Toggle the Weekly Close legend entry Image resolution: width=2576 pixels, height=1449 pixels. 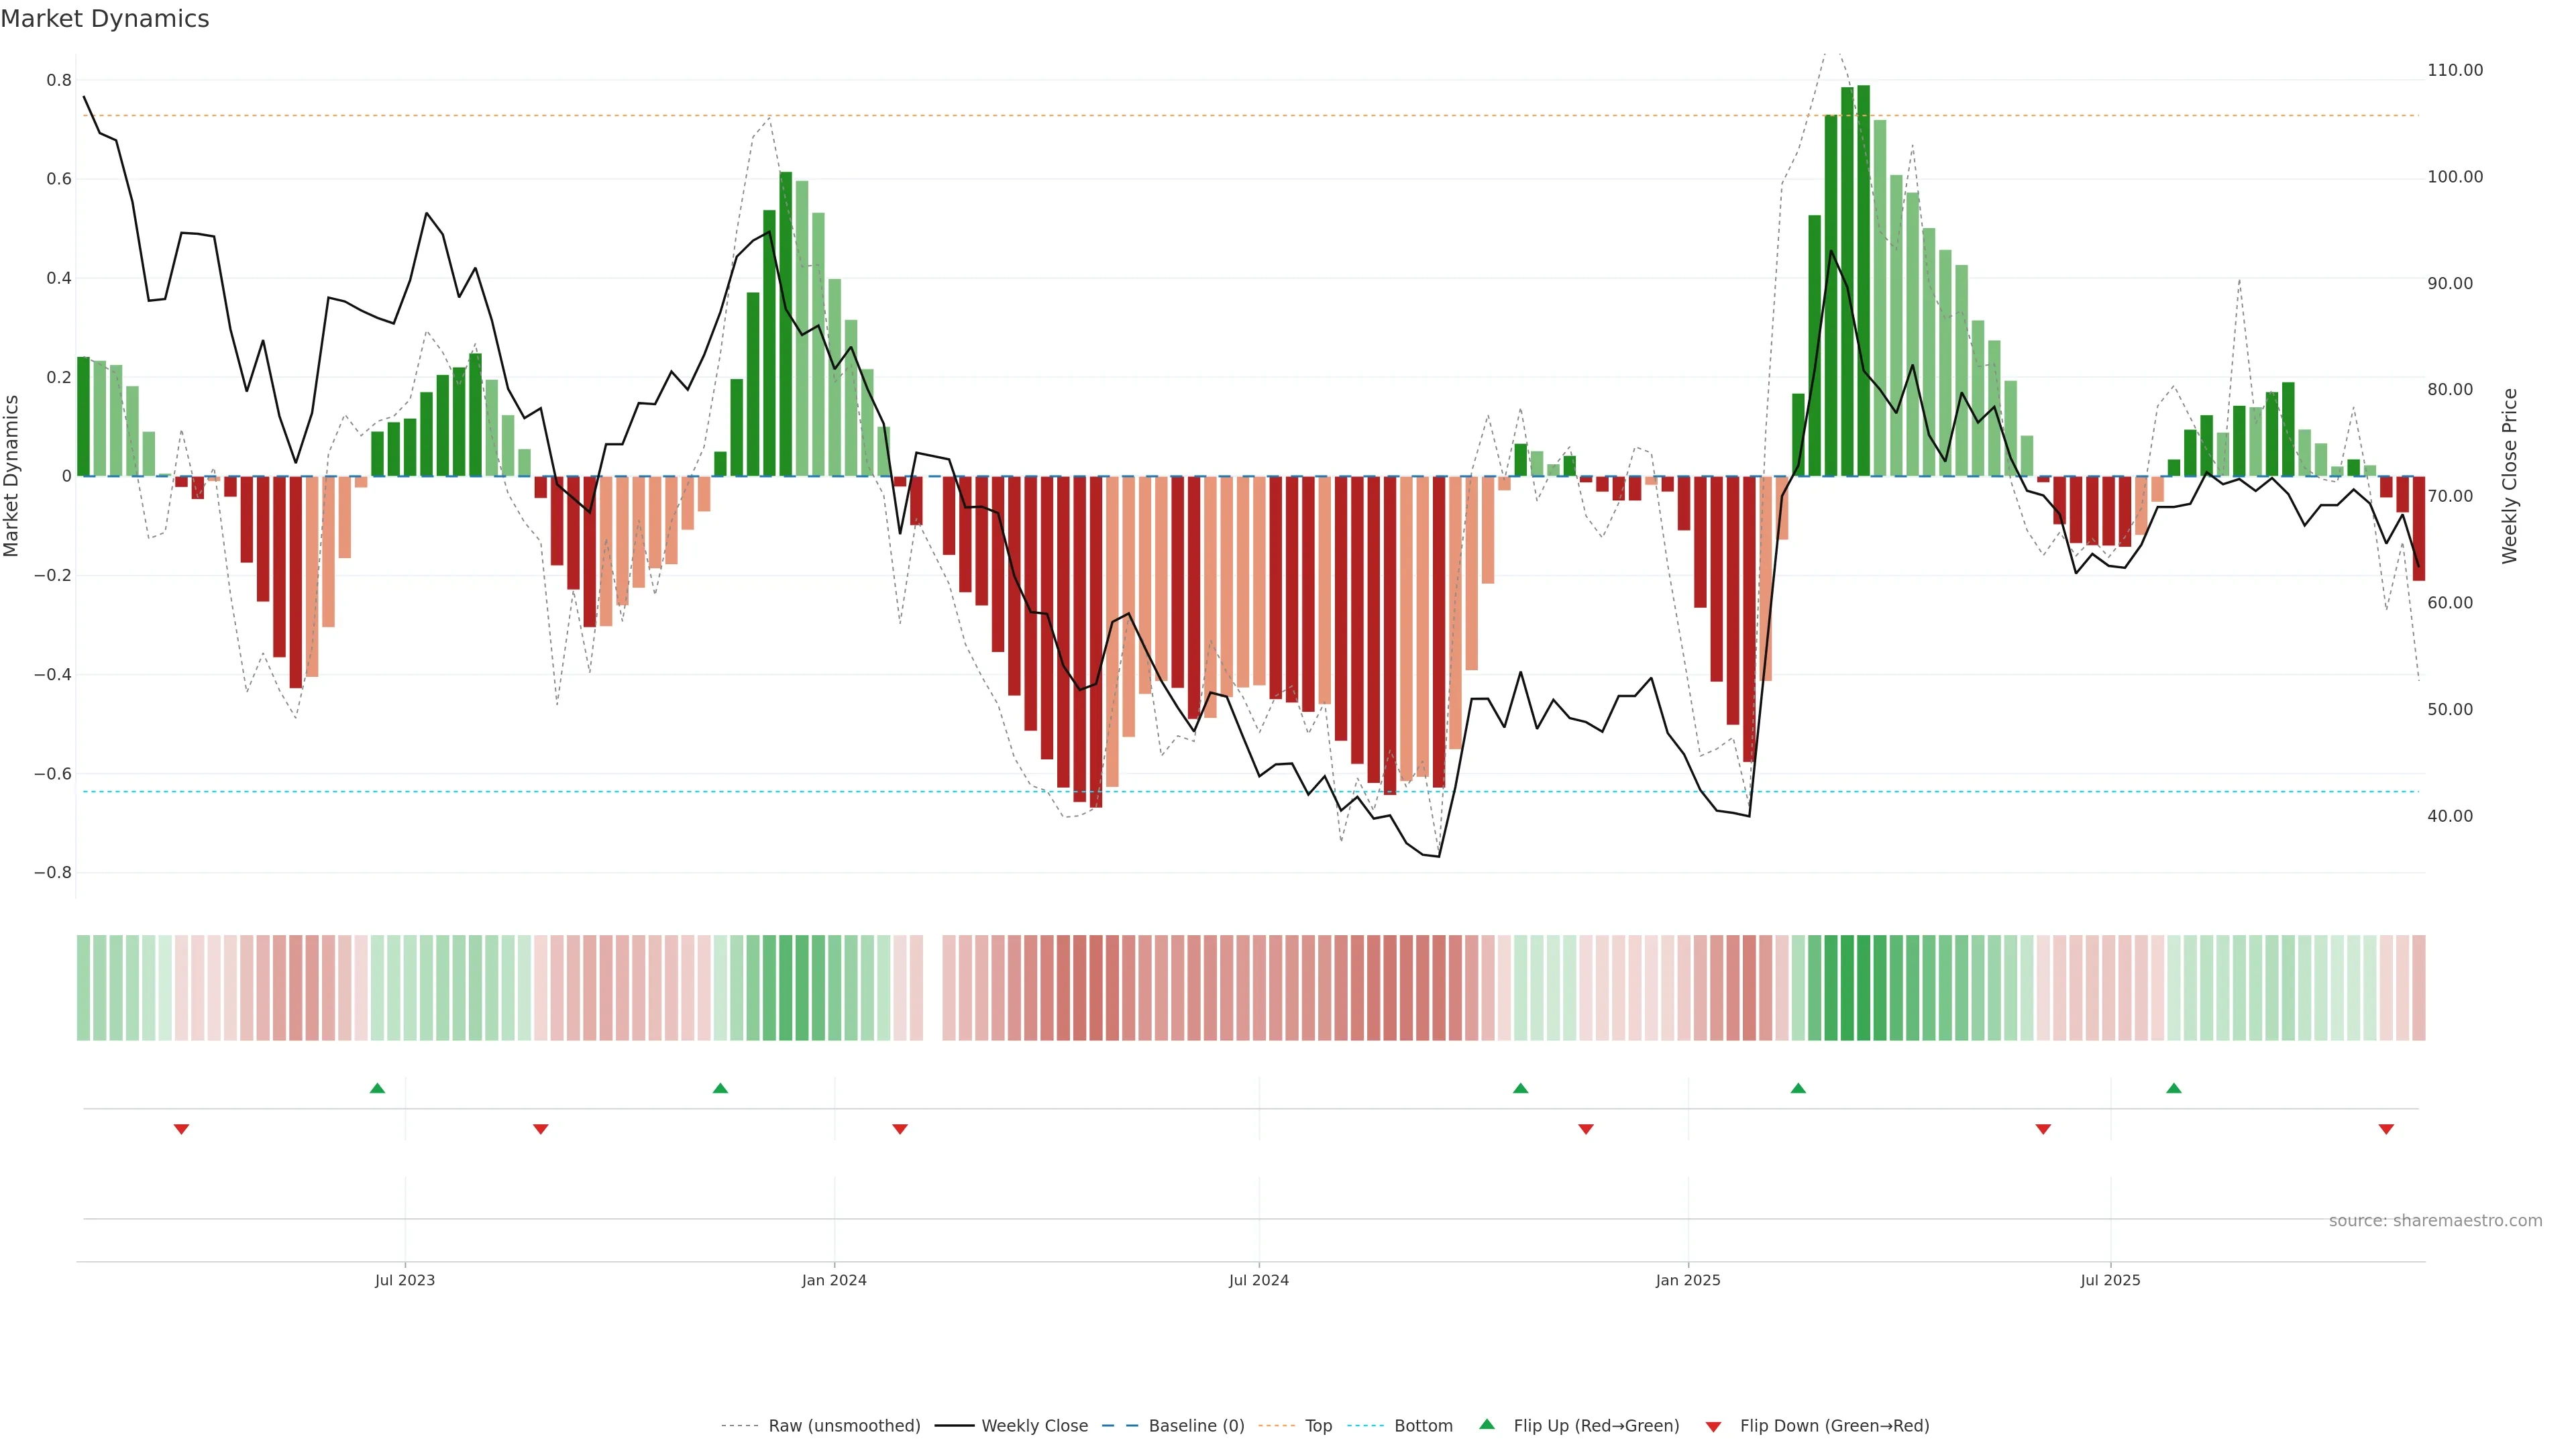(x=1034, y=1426)
